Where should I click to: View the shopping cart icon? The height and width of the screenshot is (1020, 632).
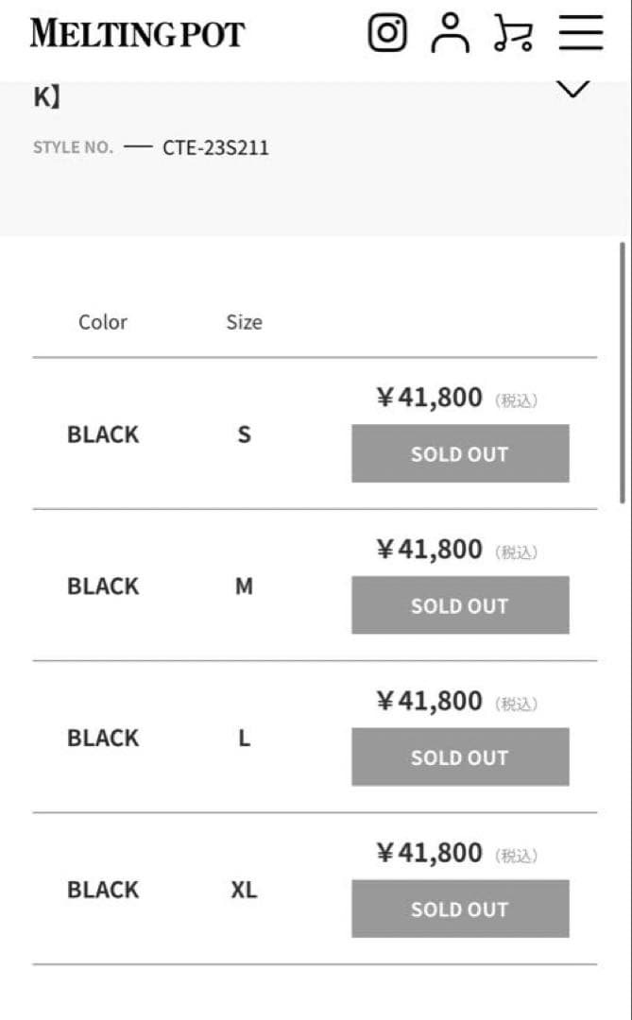click(x=513, y=33)
